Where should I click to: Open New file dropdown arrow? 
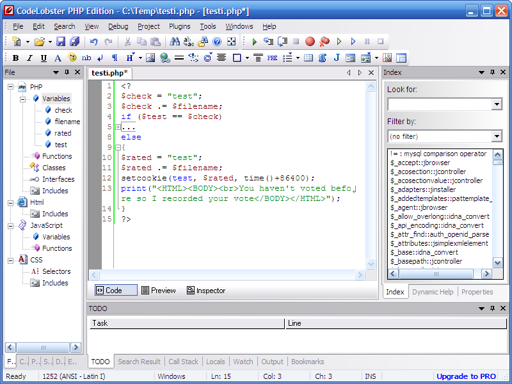(x=28, y=42)
